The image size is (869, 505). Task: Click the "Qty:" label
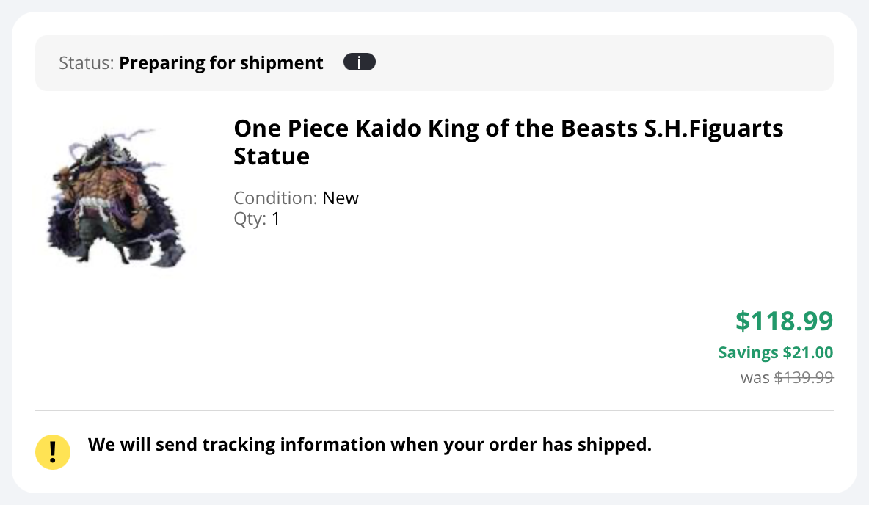pos(250,219)
